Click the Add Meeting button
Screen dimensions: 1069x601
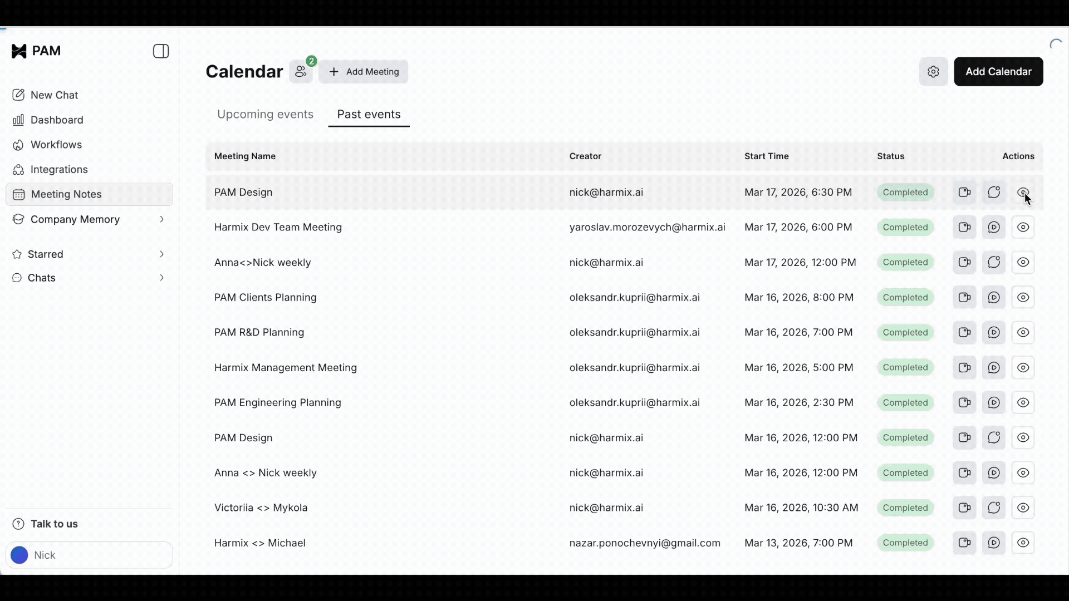tap(363, 71)
